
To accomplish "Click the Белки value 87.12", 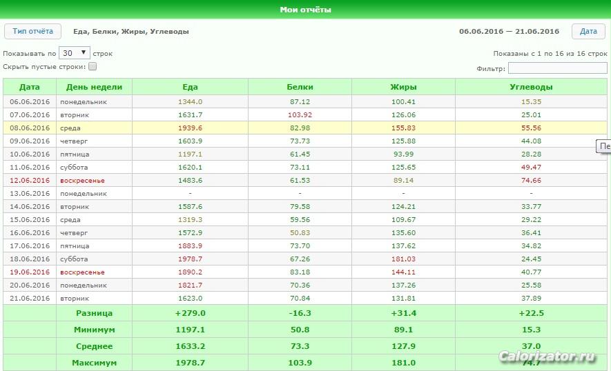I will click(300, 101).
